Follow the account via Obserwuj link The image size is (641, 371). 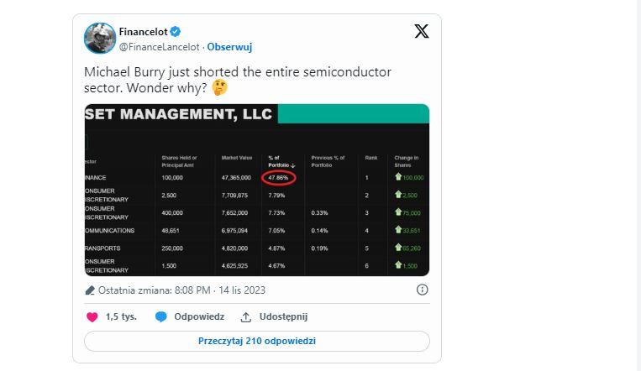(229, 47)
